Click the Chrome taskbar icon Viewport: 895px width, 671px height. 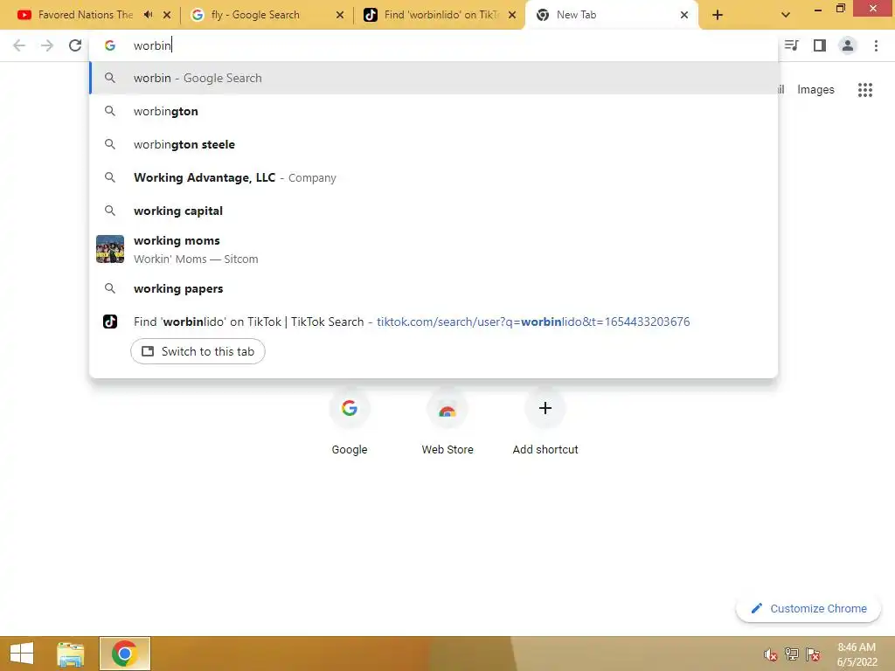click(x=124, y=654)
